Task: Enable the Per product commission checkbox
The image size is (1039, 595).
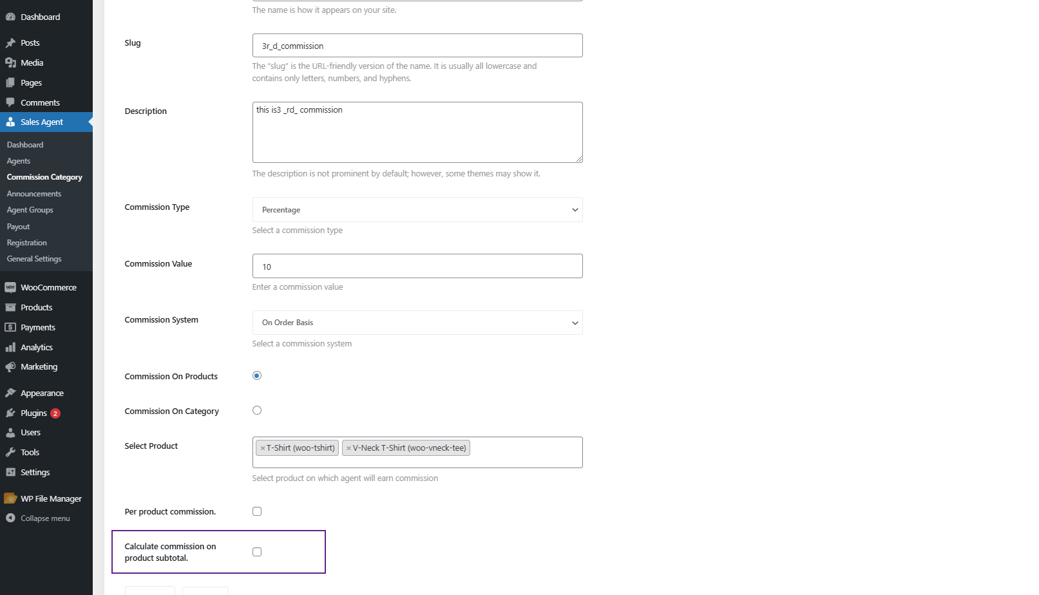Action: pyautogui.click(x=257, y=511)
